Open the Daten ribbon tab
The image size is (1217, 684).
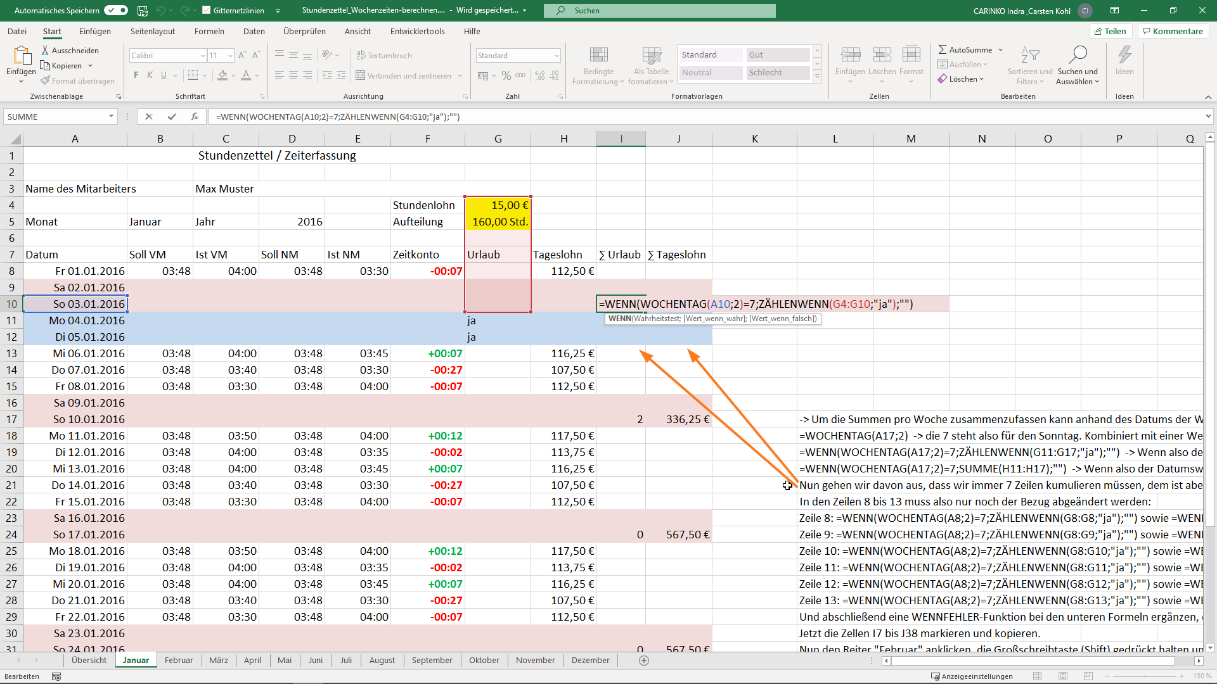click(x=254, y=31)
